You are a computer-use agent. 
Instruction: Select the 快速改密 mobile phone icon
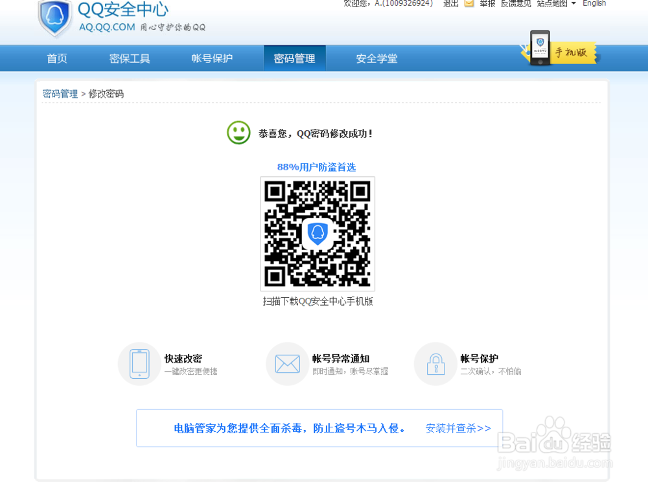coord(139,364)
